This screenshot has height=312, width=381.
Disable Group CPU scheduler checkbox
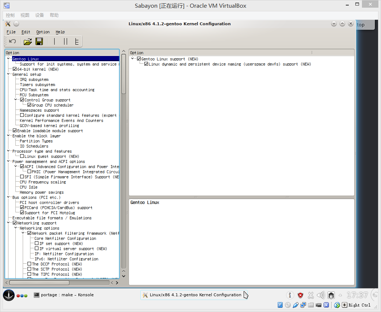click(29, 105)
